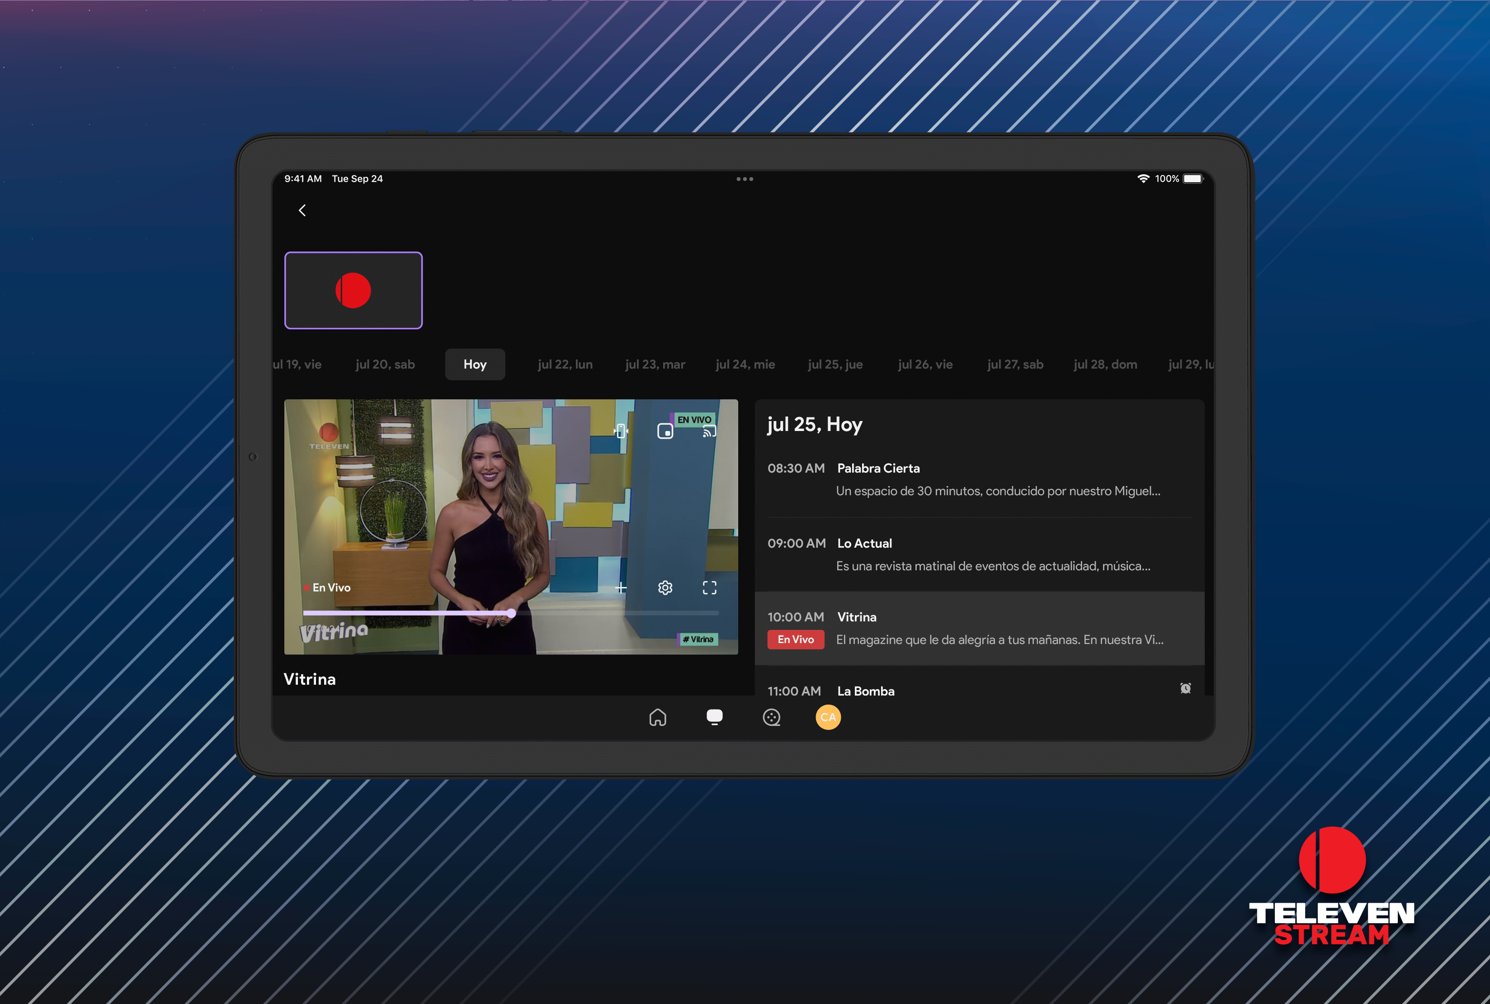Viewport: 1490px width, 1004px height.
Task: Set reminder alarm icon for La Bomba
Action: (x=1185, y=688)
